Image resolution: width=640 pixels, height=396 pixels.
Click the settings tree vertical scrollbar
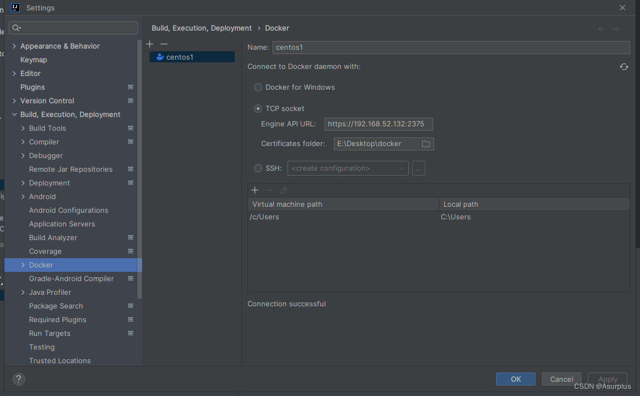coord(140,169)
